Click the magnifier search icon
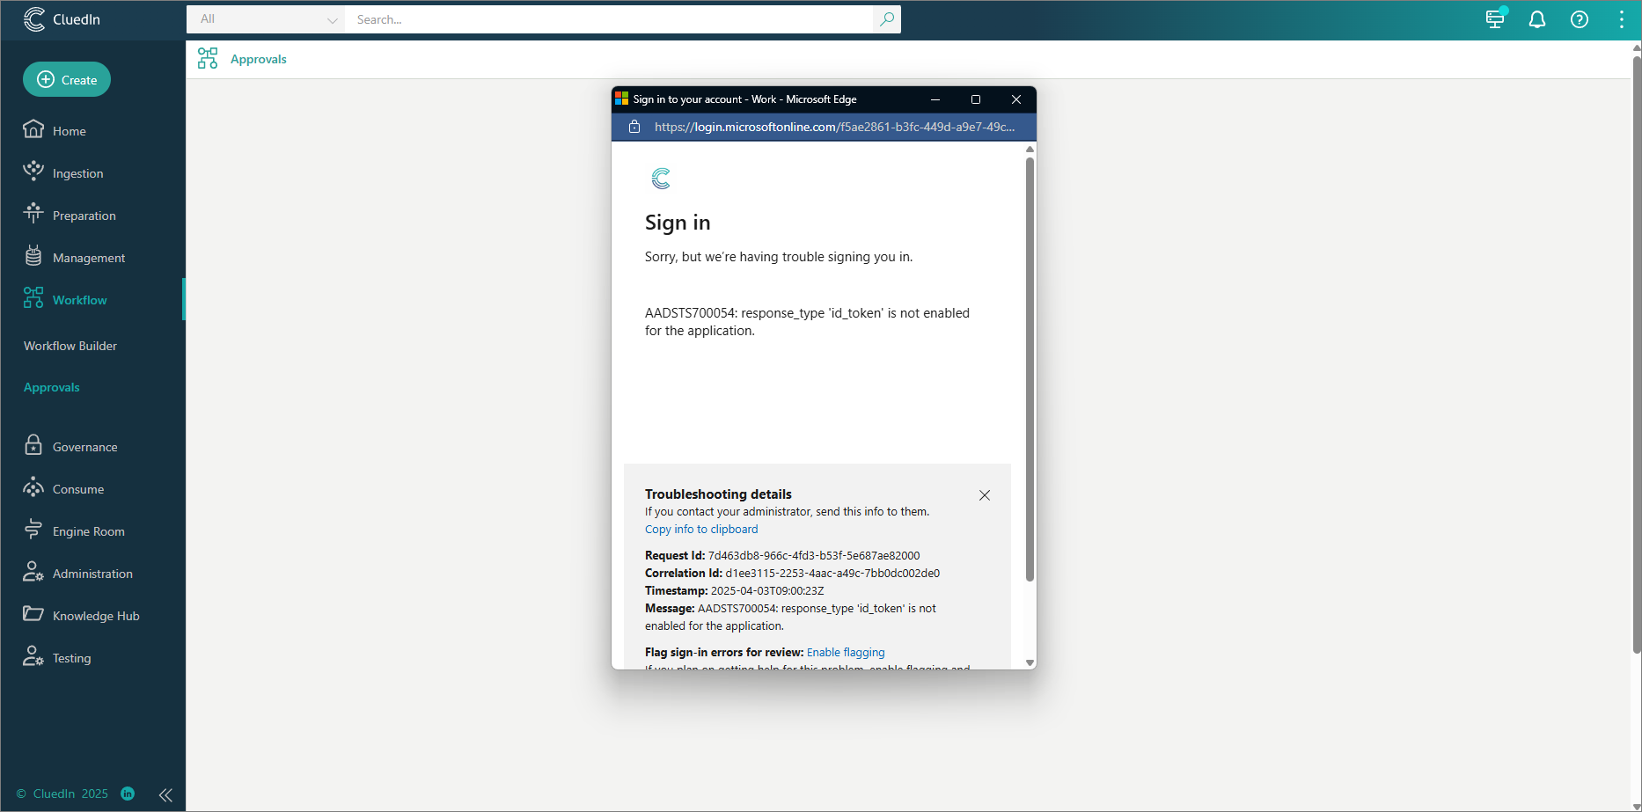The image size is (1642, 812). point(887,19)
